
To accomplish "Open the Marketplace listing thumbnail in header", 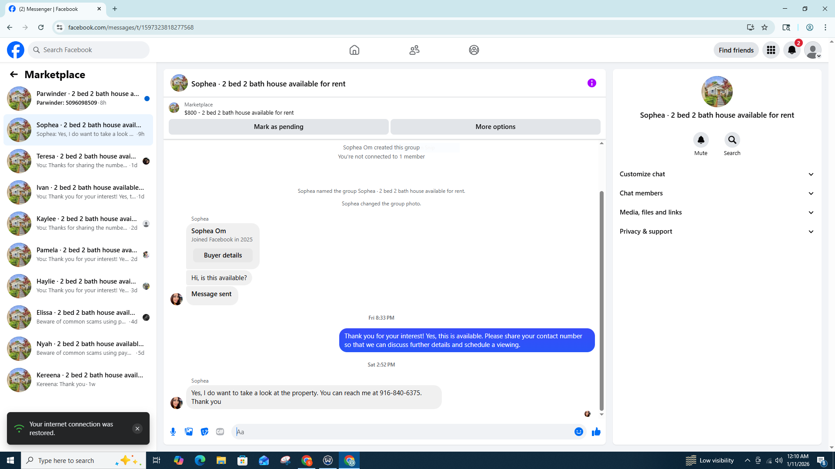I will (x=174, y=108).
